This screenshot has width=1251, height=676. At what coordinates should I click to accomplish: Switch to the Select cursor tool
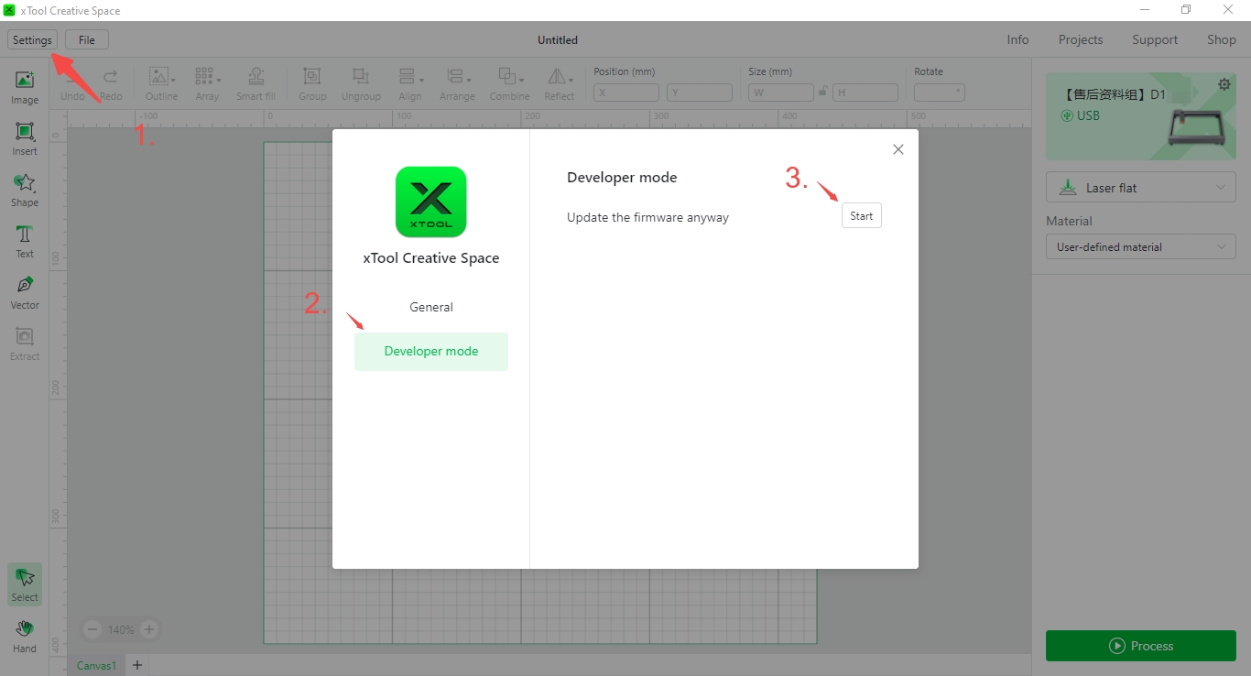25,584
